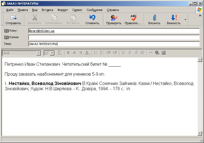Click the Кому recipient field
The width and height of the screenshot is (204, 143).
[114, 31]
